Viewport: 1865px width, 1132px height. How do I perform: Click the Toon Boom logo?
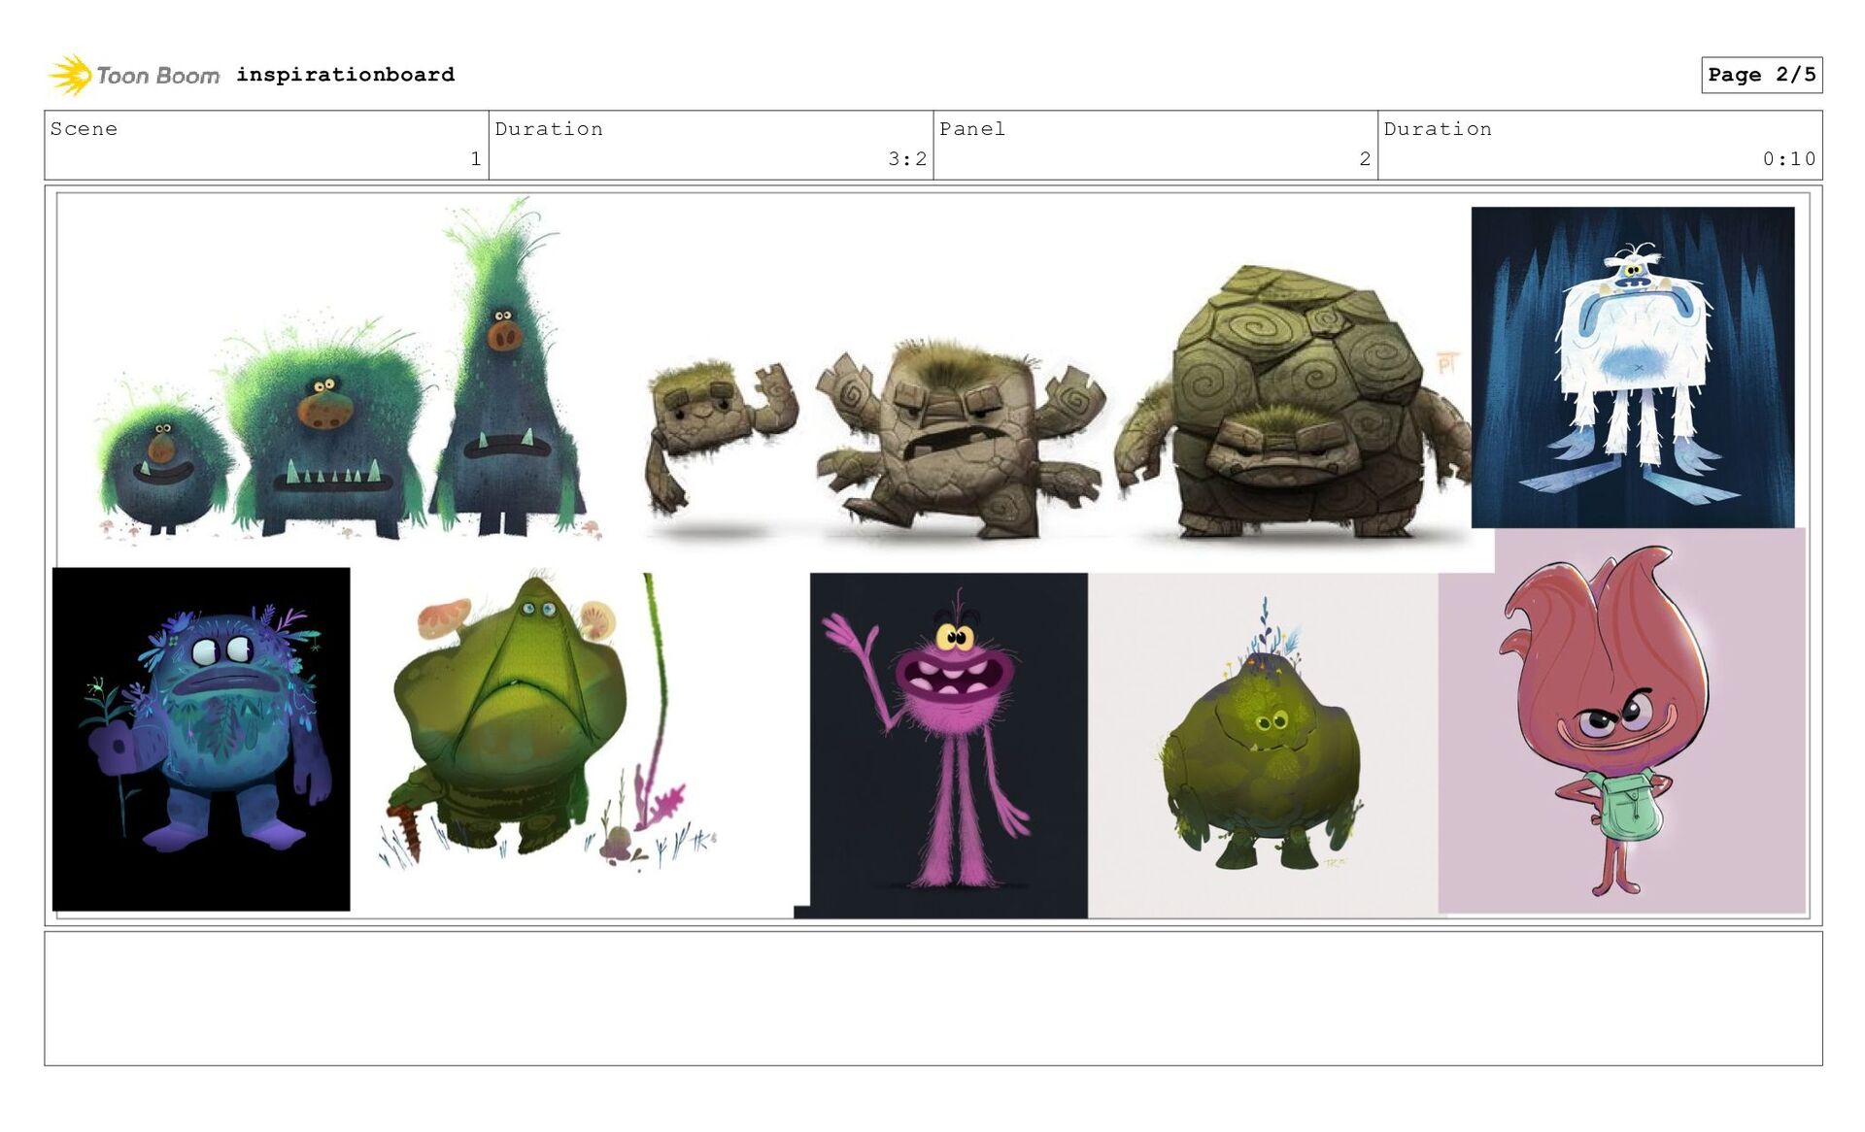[x=134, y=75]
